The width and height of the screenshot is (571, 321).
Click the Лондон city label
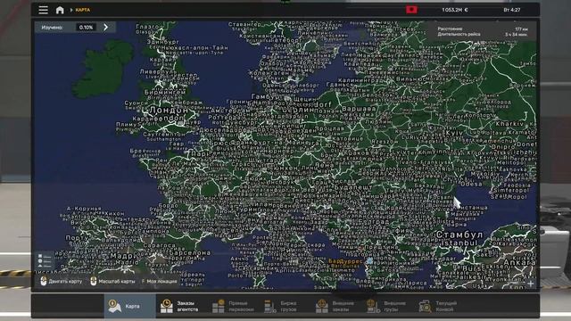pos(169,110)
